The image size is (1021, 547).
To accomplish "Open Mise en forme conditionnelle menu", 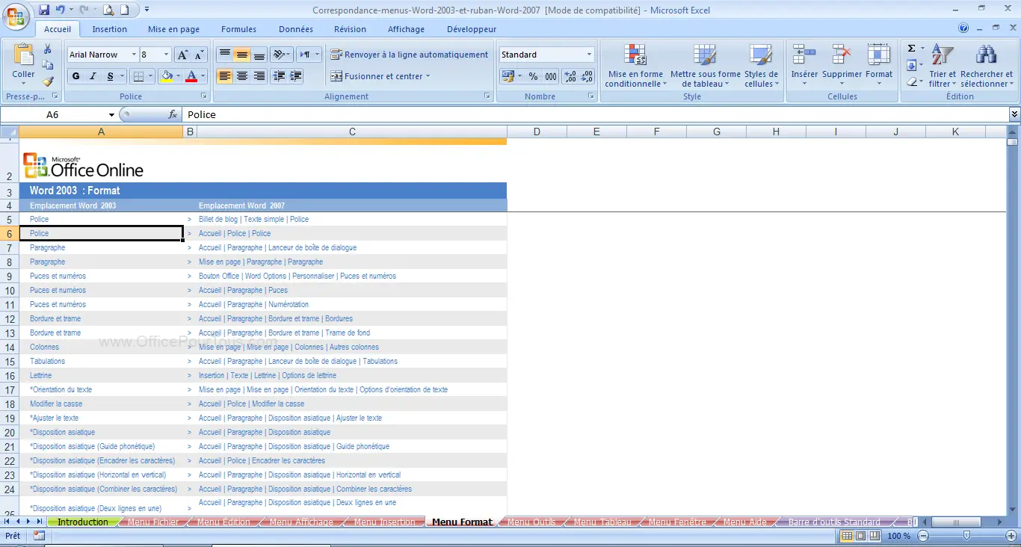I will pyautogui.click(x=635, y=66).
